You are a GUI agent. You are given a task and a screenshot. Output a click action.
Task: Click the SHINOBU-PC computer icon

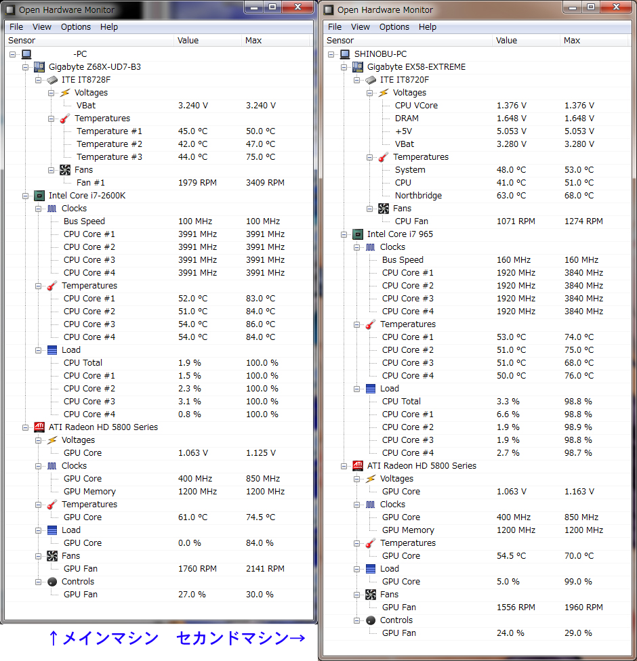pyautogui.click(x=344, y=54)
